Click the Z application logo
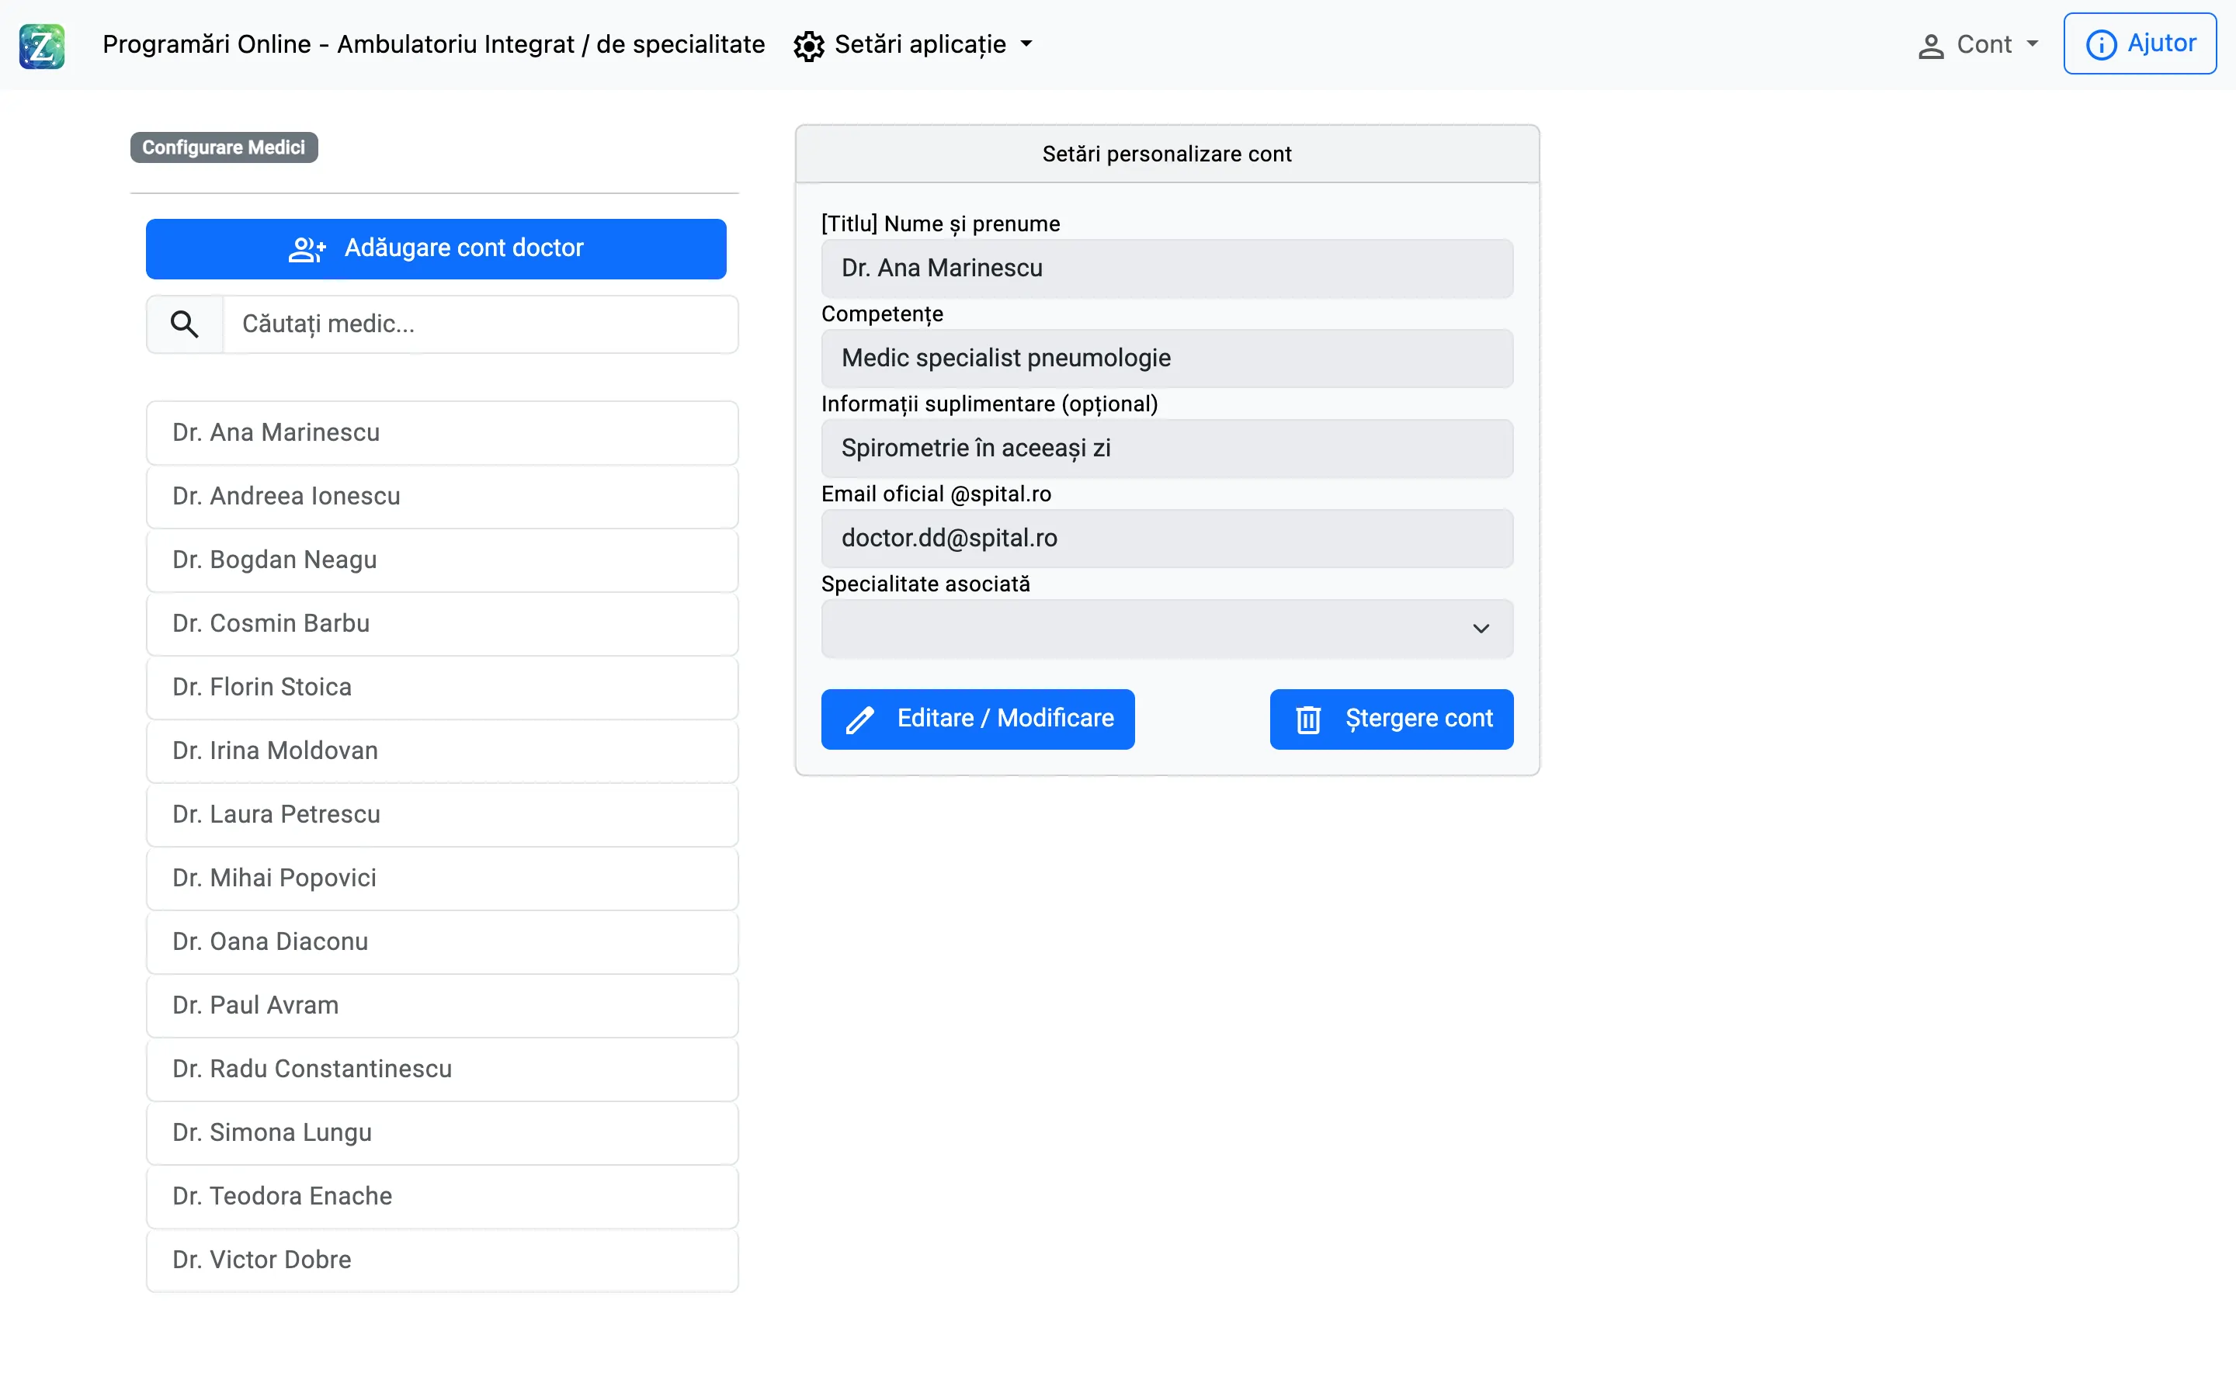 coord(42,45)
